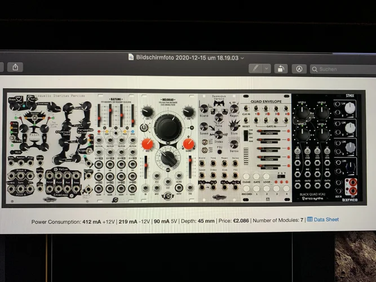Expand the Bildschirmfoto title chevron
This screenshot has width=376, height=282.
pyautogui.click(x=242, y=58)
